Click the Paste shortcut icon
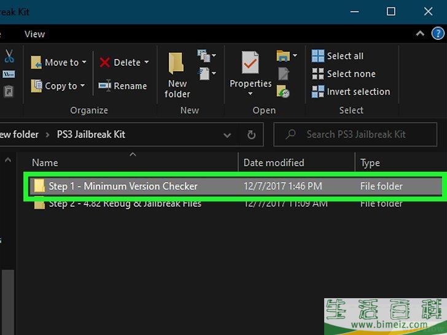 [x=9, y=91]
